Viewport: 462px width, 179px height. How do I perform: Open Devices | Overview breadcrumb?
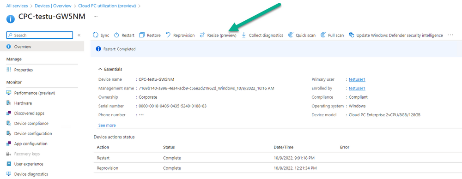point(53,6)
